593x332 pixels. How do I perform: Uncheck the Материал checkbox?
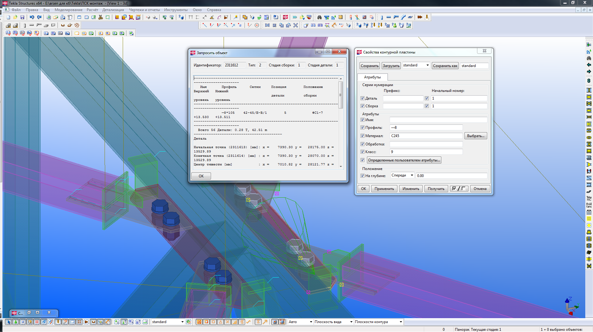(363, 136)
